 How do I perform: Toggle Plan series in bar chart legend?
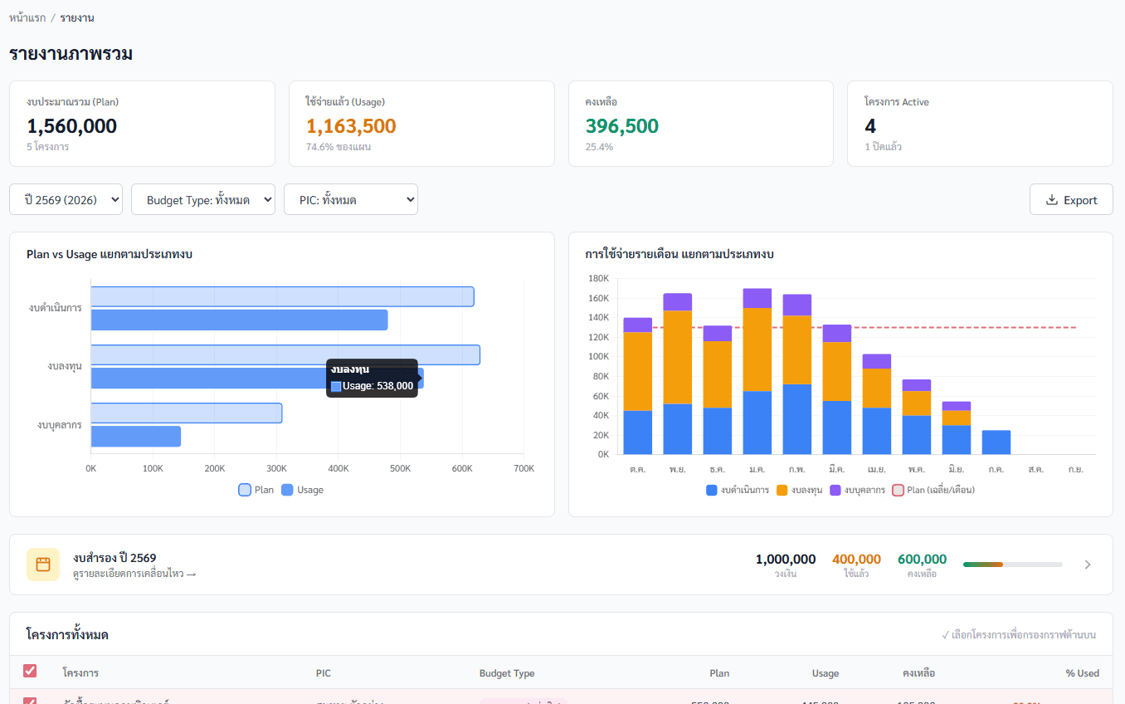click(x=256, y=490)
